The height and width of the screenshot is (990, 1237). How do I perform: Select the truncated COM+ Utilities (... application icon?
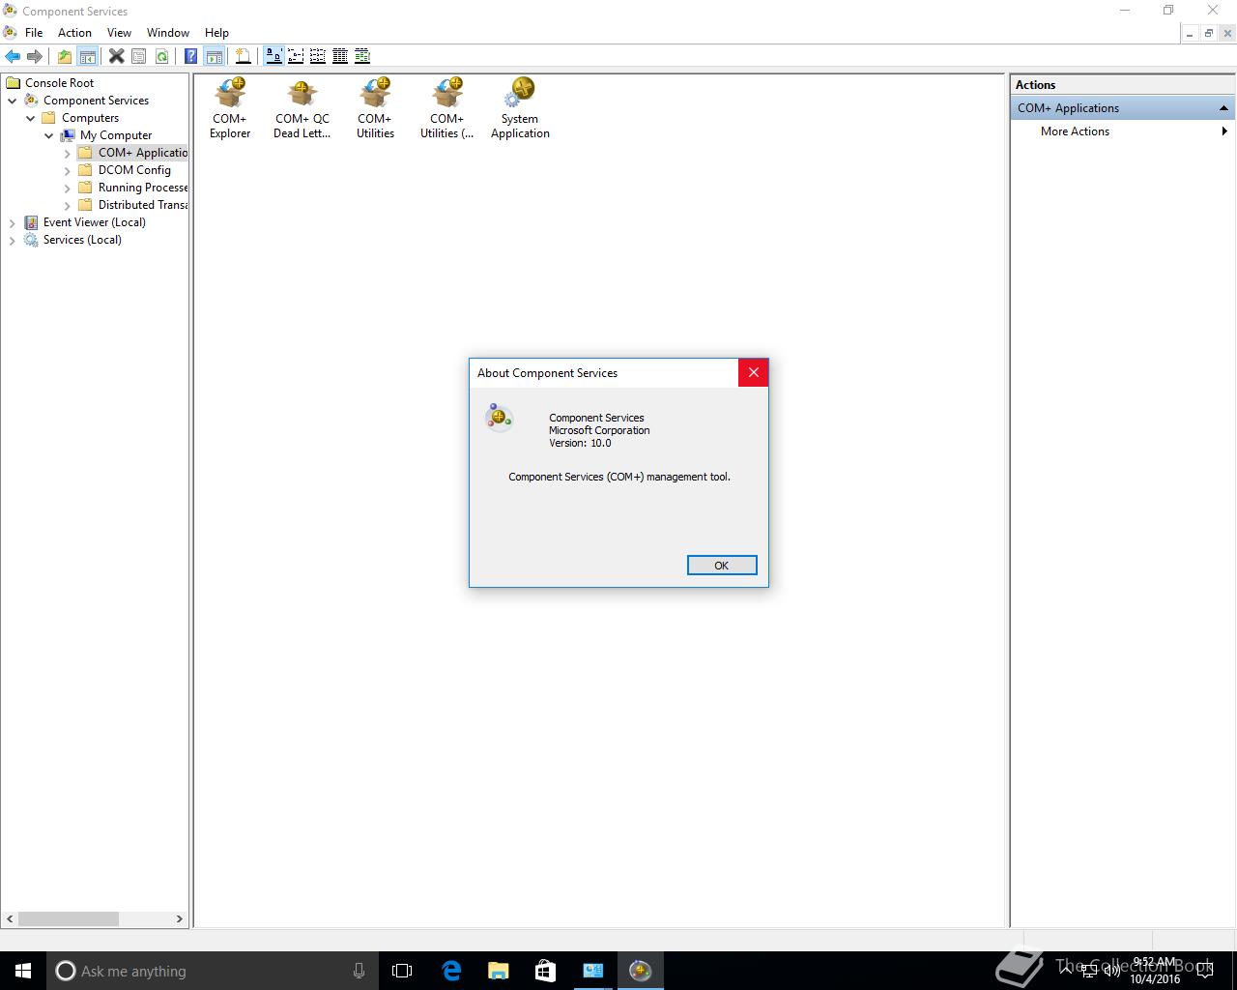coord(447,108)
